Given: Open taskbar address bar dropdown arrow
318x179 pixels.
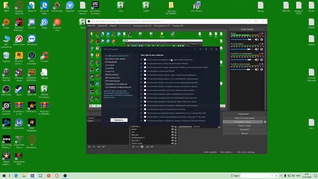Looking at the screenshot, I should click(272, 176).
